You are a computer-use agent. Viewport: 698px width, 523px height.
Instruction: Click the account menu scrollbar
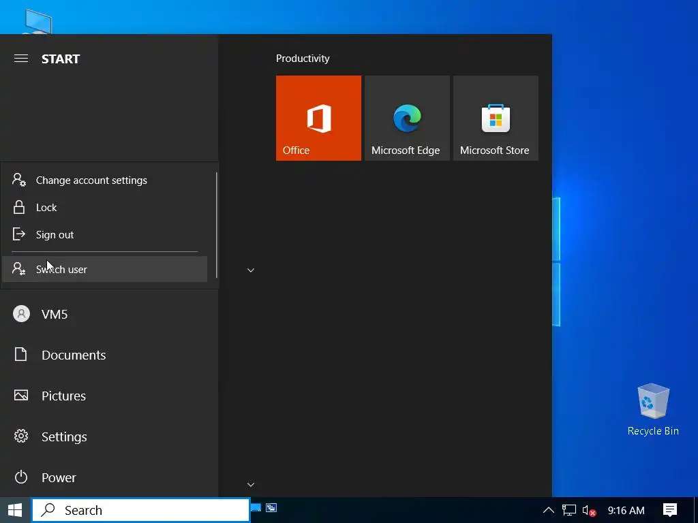tap(217, 225)
